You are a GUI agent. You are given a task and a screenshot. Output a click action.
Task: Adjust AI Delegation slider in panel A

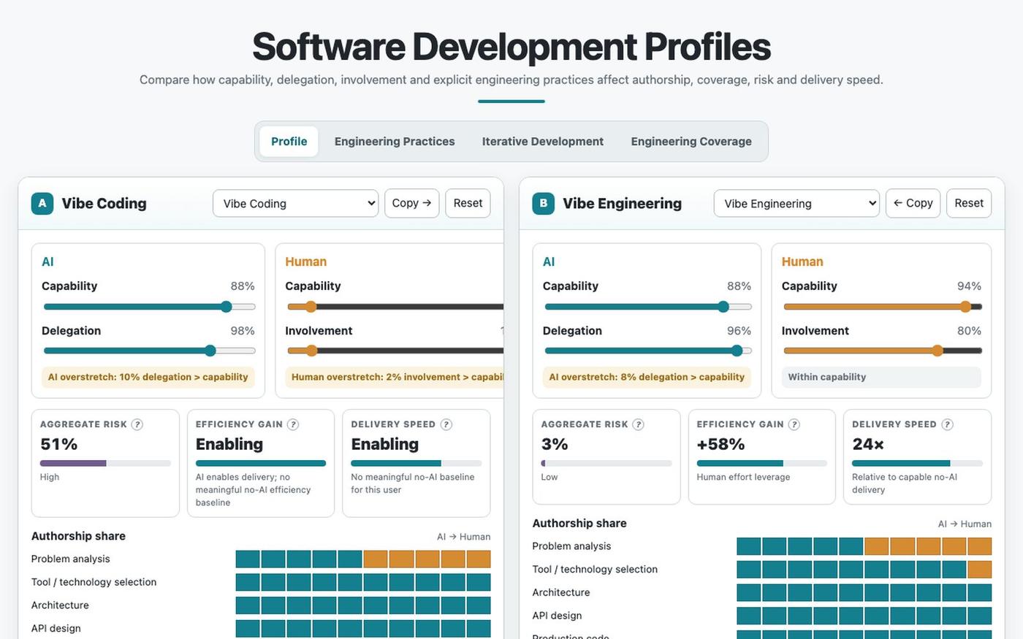coord(149,351)
